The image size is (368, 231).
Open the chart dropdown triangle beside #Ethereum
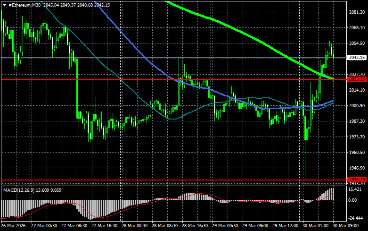[x=4, y=5]
